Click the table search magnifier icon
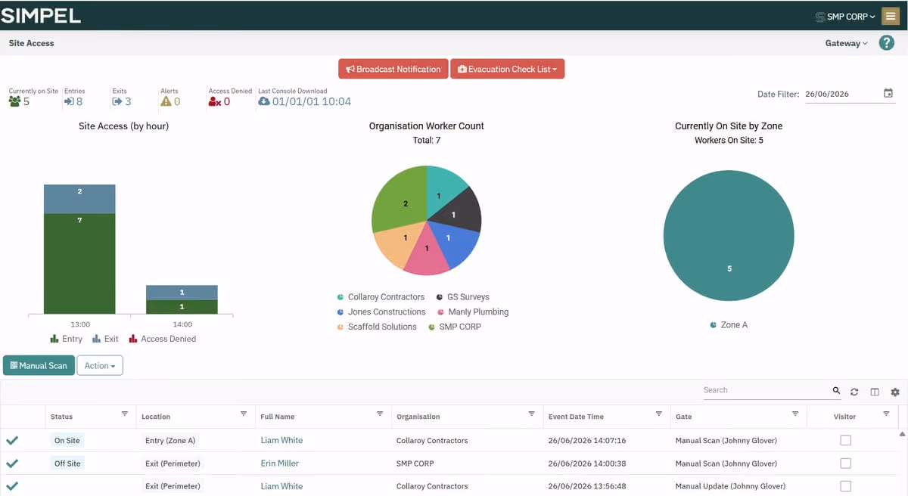The height and width of the screenshot is (496, 908). (x=836, y=391)
